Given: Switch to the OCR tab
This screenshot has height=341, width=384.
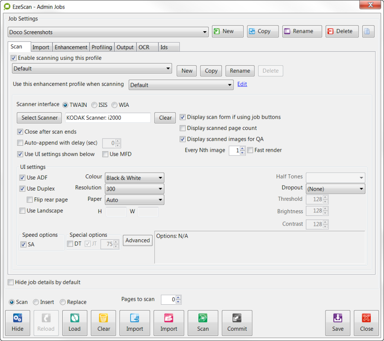Looking at the screenshot, I should (144, 47).
